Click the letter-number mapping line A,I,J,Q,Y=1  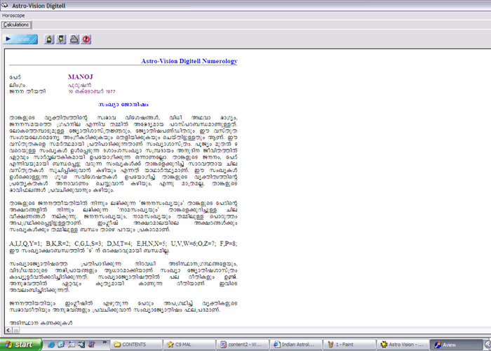pos(123,244)
